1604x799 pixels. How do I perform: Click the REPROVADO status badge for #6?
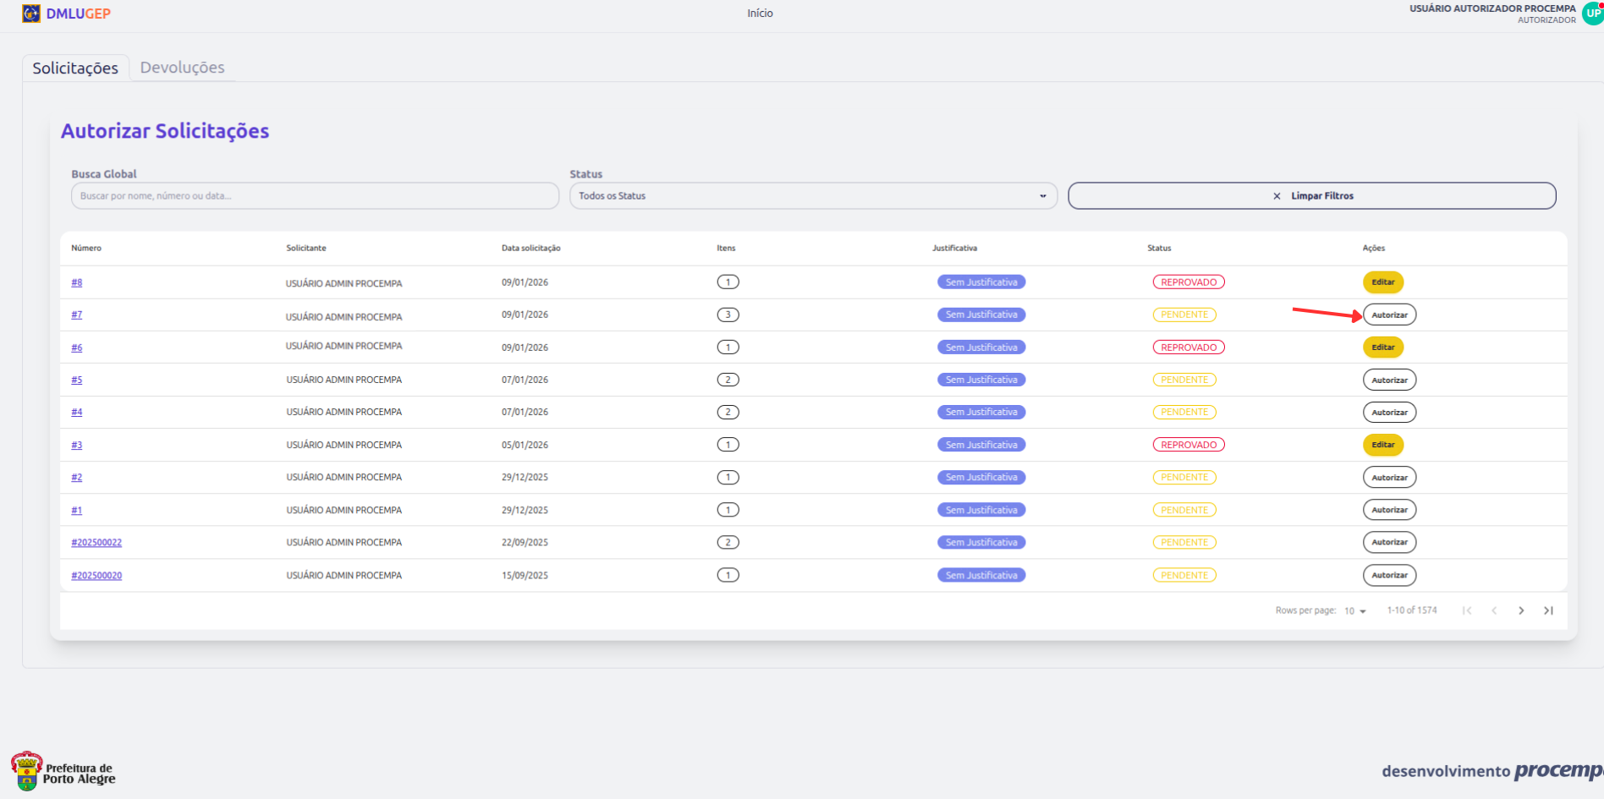pos(1188,348)
